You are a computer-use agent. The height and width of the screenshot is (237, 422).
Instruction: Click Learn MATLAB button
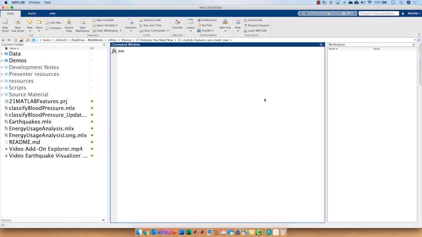coord(255,31)
